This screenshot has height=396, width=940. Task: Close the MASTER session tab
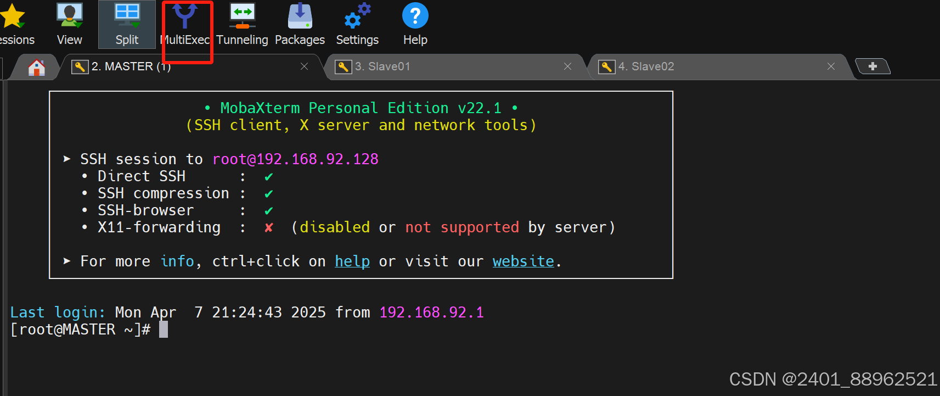304,66
